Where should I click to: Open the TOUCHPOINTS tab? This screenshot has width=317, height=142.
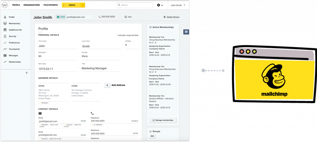[50, 5]
